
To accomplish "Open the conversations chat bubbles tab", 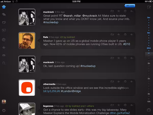I will point(4,15).
